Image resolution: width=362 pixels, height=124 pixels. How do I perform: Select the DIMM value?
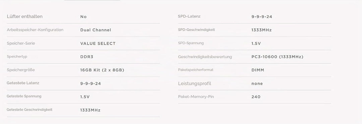coord(258,70)
